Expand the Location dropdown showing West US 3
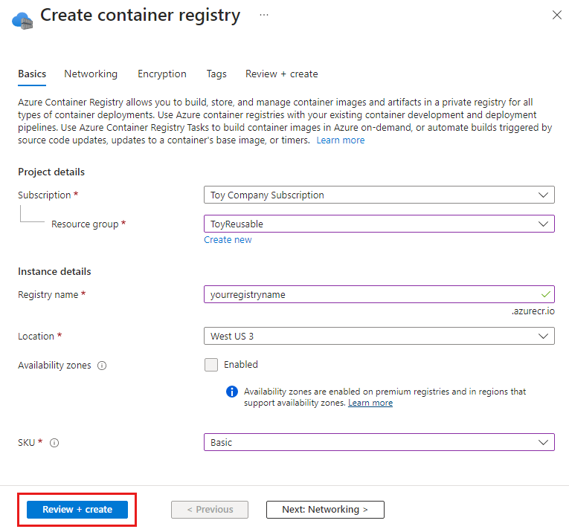The width and height of the screenshot is (569, 532). pyautogui.click(x=379, y=336)
